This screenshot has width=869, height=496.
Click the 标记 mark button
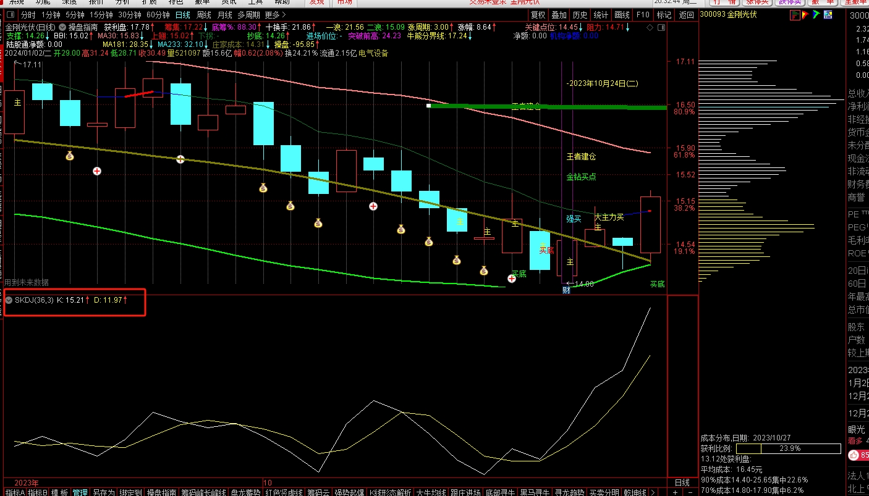coord(664,15)
